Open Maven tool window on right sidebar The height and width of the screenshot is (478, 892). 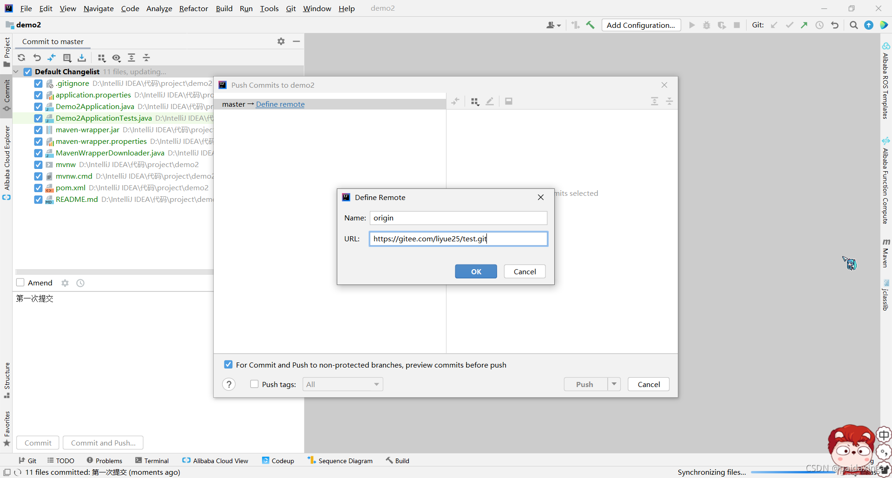point(886,253)
